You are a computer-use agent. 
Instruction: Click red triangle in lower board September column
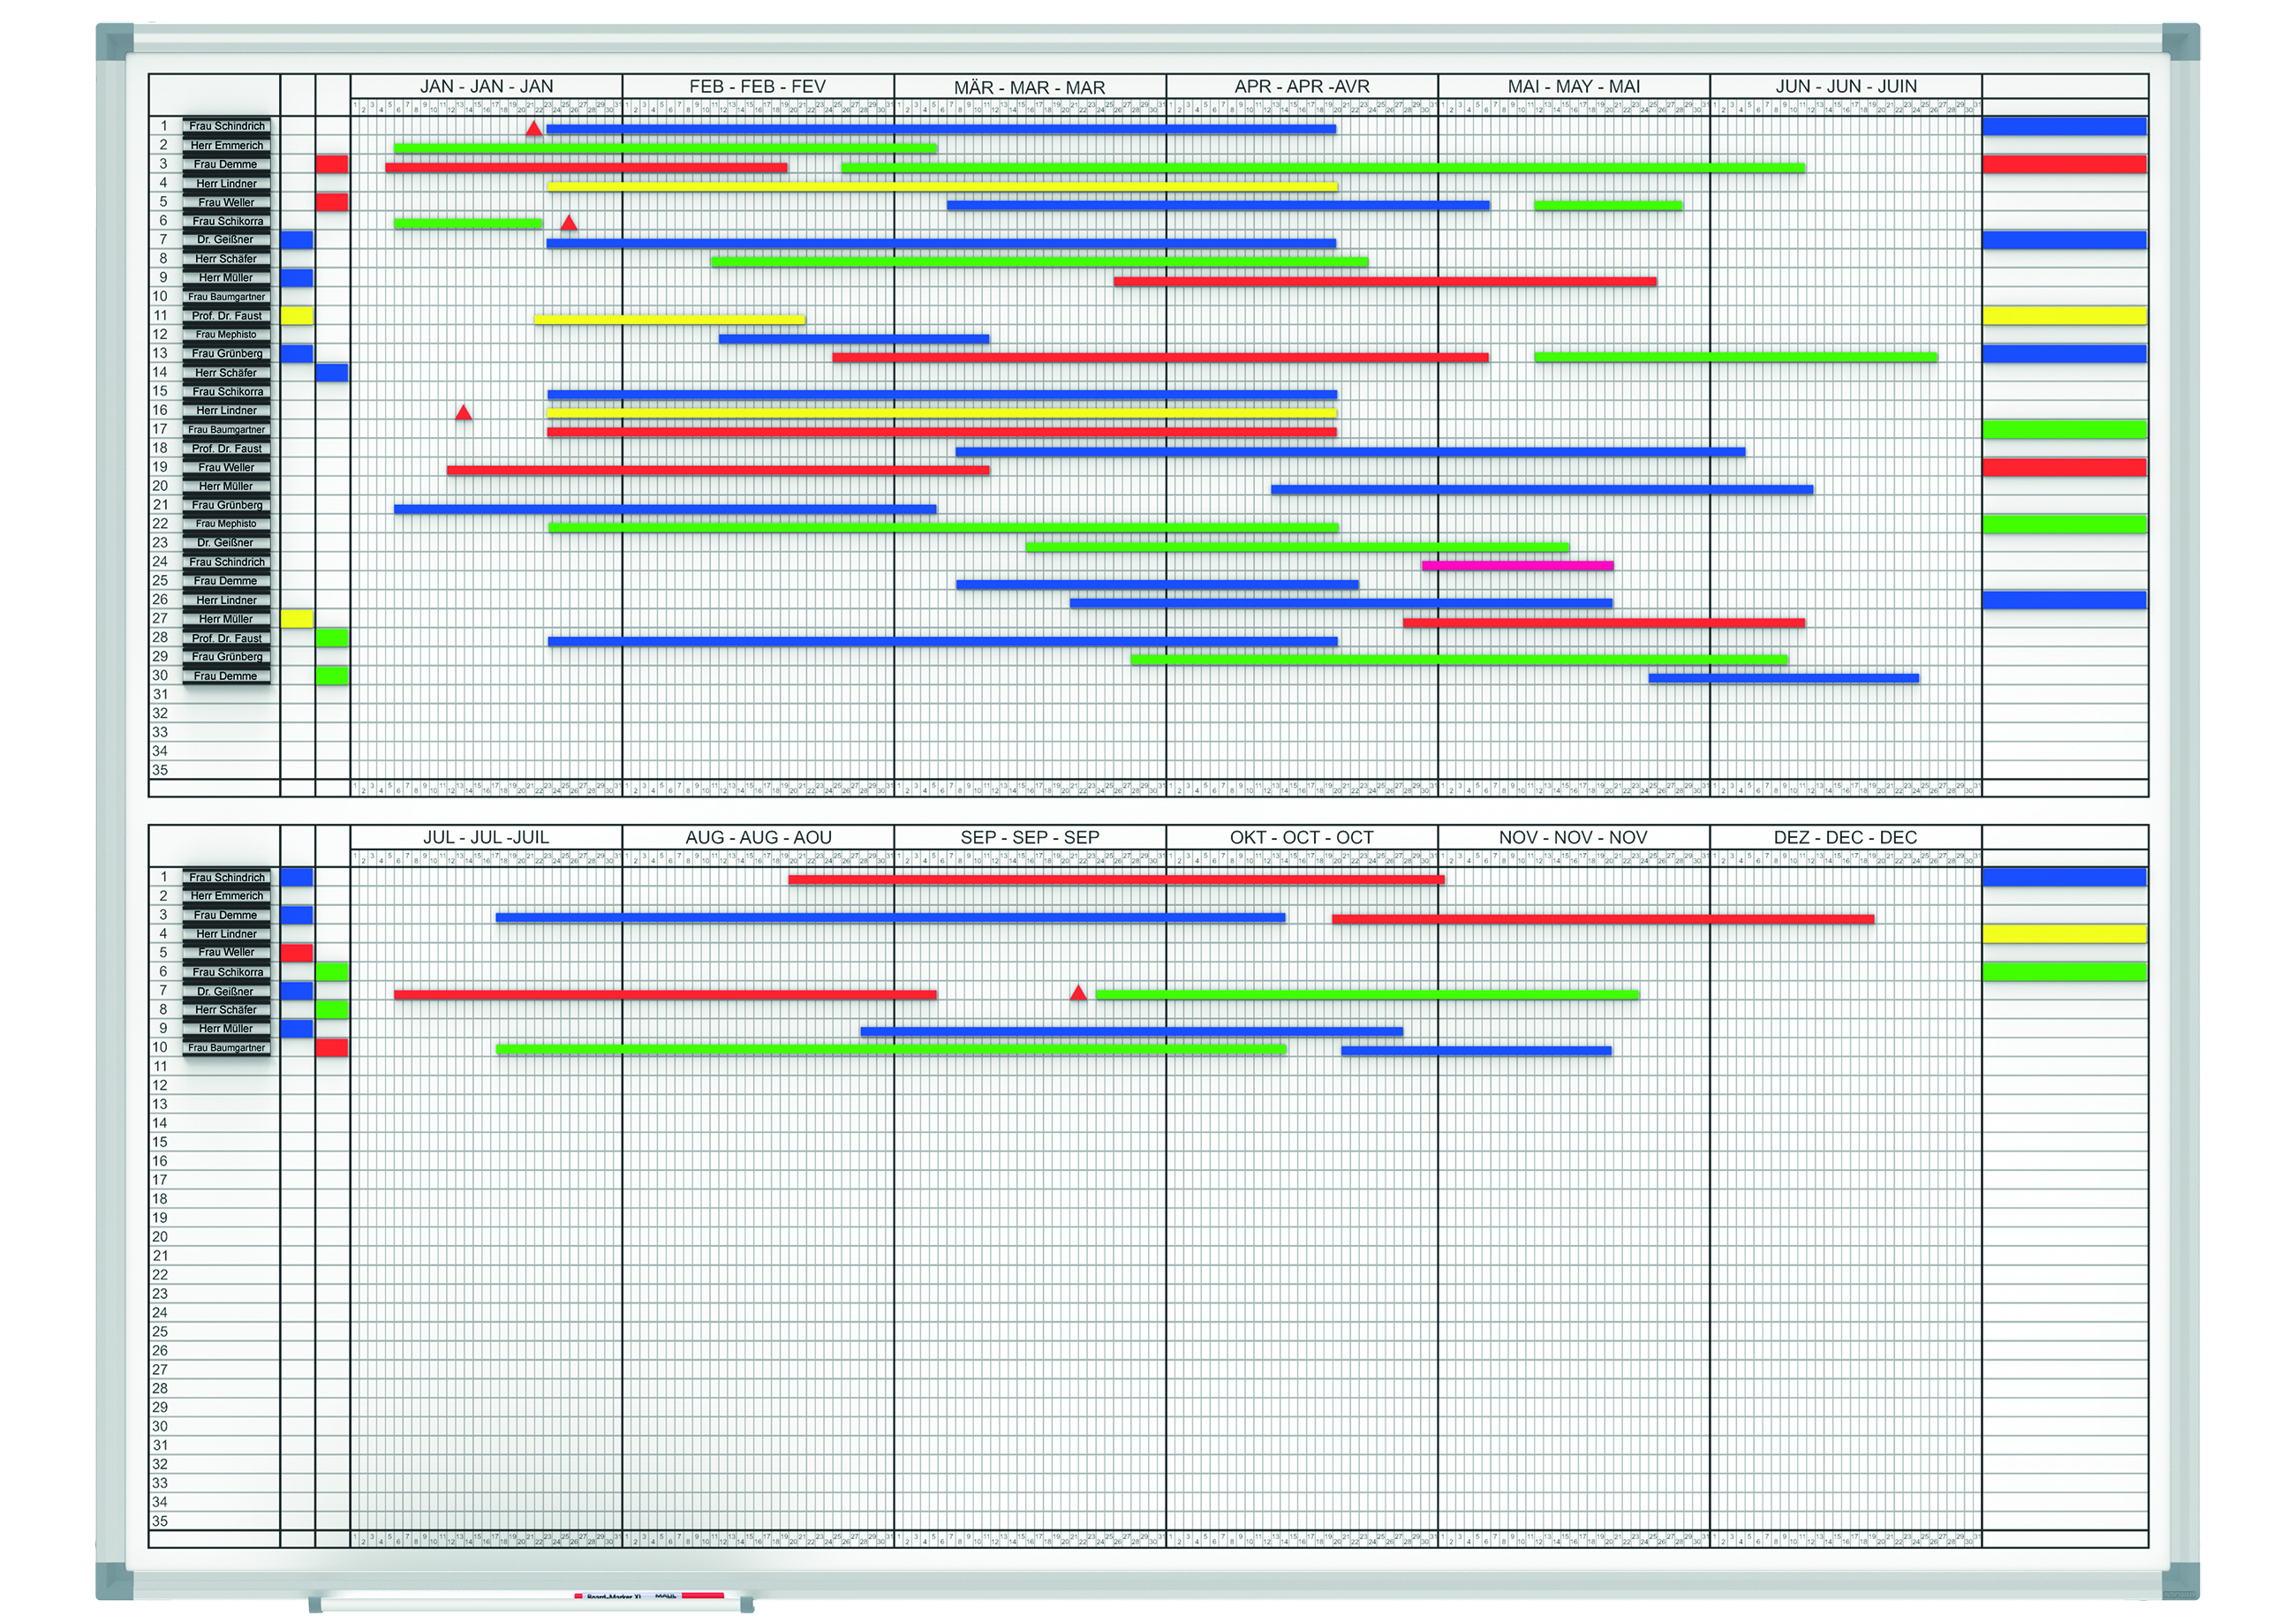pyautogui.click(x=1078, y=993)
